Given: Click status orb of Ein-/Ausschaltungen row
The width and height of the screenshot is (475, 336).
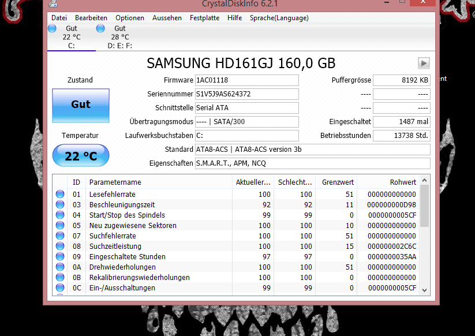Looking at the screenshot, I should click(60, 288).
